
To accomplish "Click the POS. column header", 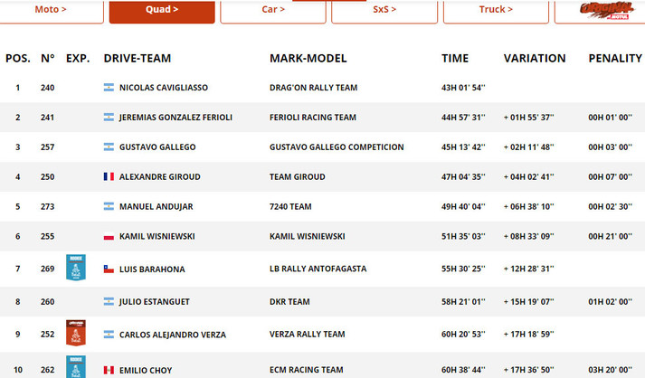I will 18,59.
